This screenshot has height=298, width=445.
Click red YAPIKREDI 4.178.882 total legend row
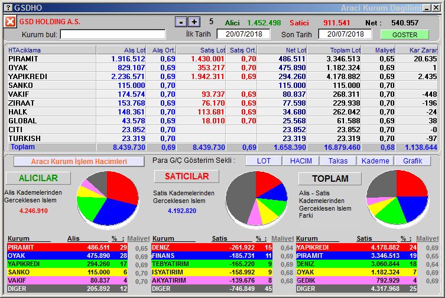click(x=356, y=247)
